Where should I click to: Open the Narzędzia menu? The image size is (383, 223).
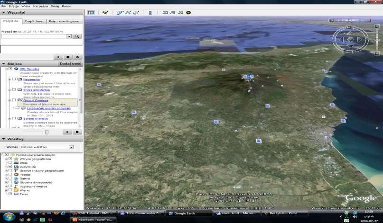(x=40, y=6)
